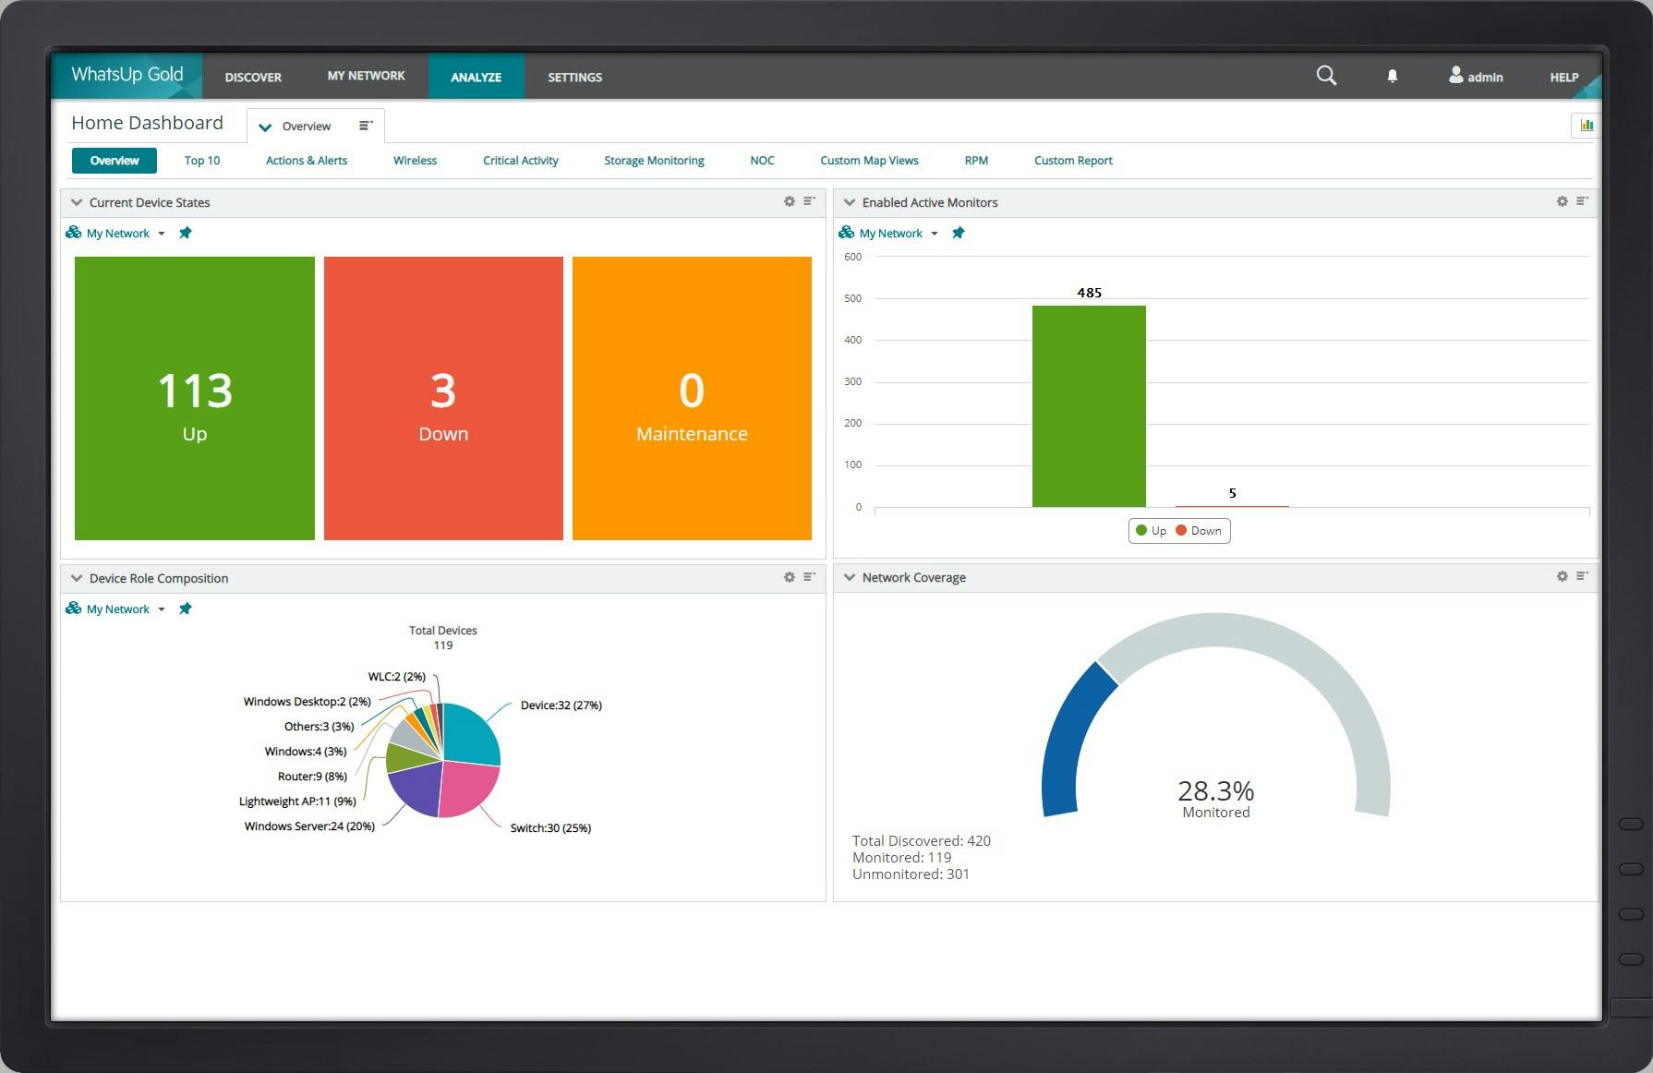Collapse the Network Coverage panel
1653x1073 pixels.
[x=850, y=577]
